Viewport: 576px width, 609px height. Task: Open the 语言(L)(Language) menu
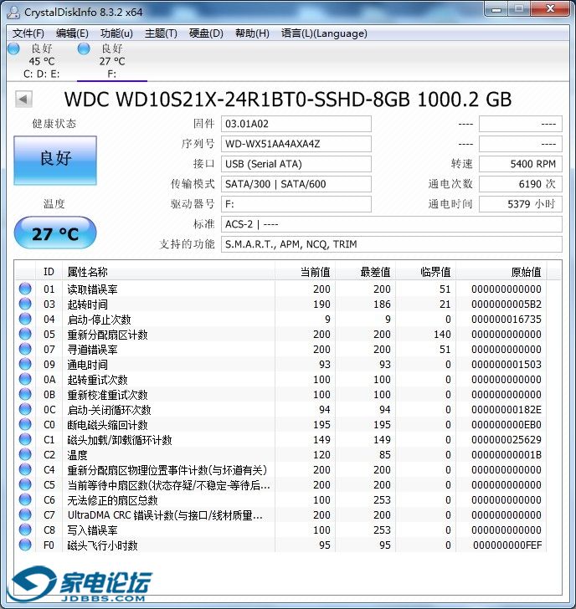pyautogui.click(x=324, y=33)
